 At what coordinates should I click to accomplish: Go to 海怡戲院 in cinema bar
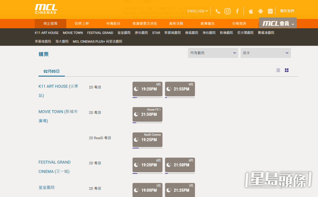209,33
